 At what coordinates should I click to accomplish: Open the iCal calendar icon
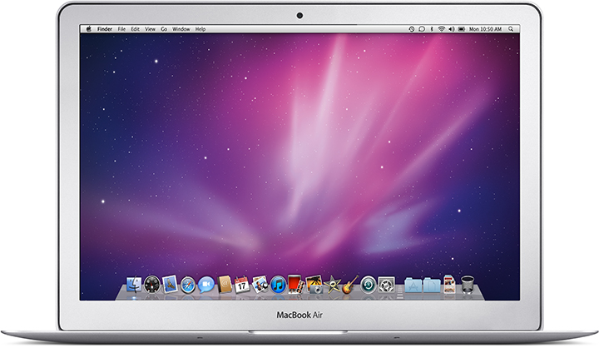click(242, 284)
